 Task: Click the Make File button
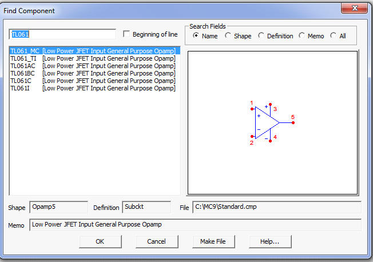(x=213, y=241)
